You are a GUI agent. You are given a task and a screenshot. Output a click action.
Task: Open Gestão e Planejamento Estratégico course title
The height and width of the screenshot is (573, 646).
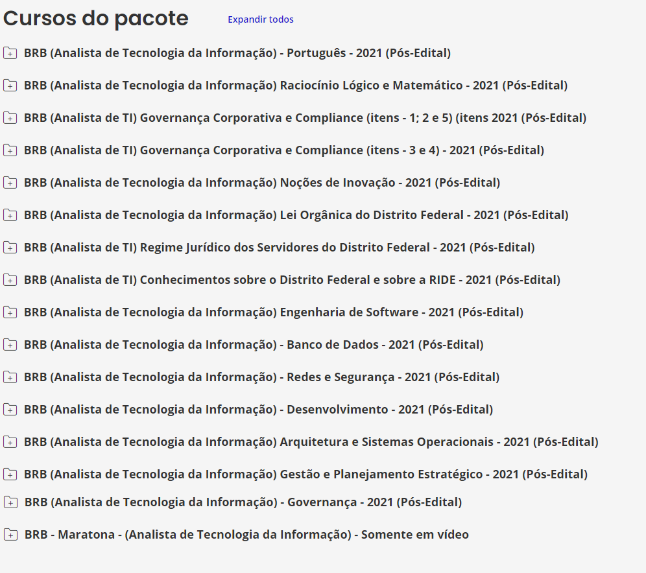click(x=305, y=474)
